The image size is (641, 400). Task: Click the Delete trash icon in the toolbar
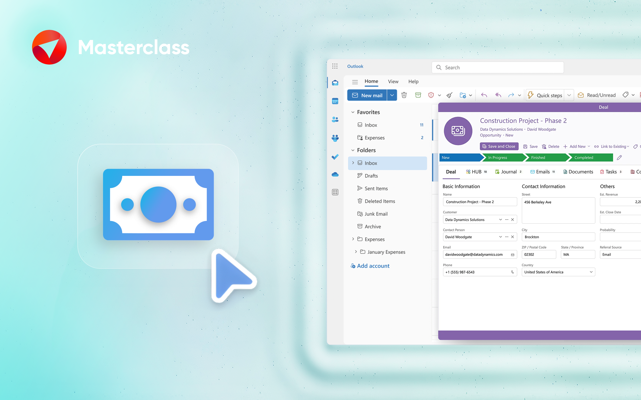click(x=404, y=95)
